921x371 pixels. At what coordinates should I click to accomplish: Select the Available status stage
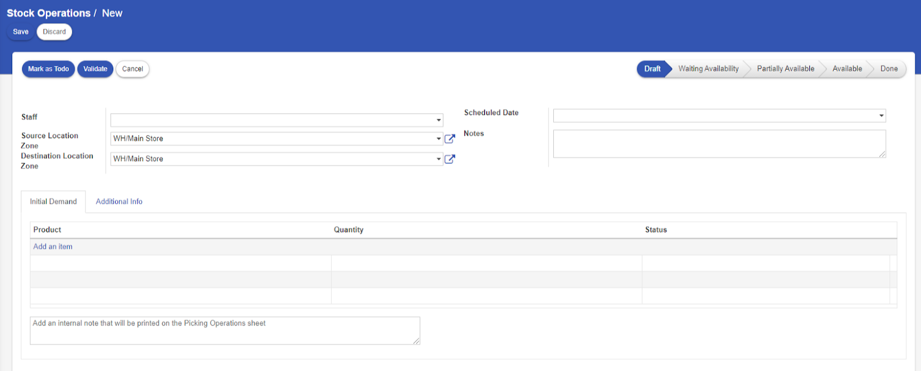click(847, 69)
